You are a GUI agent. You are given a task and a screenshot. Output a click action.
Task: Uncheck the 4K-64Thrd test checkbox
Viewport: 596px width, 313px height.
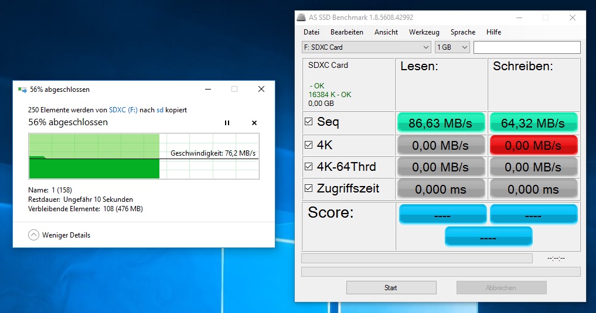[x=309, y=166]
